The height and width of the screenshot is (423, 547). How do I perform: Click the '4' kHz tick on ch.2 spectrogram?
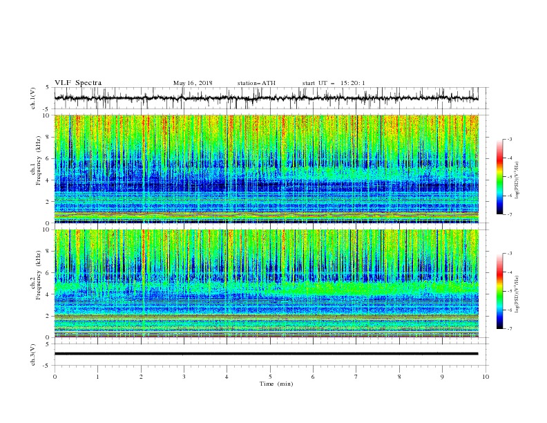click(48, 294)
